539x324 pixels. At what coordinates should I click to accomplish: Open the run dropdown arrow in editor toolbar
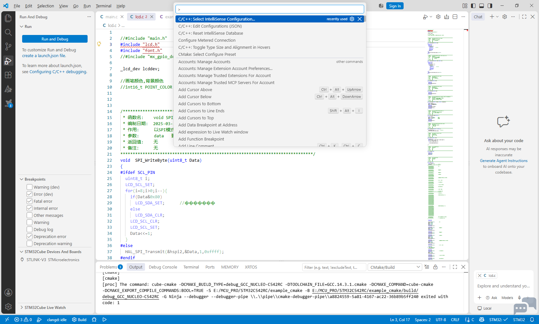tap(431, 17)
